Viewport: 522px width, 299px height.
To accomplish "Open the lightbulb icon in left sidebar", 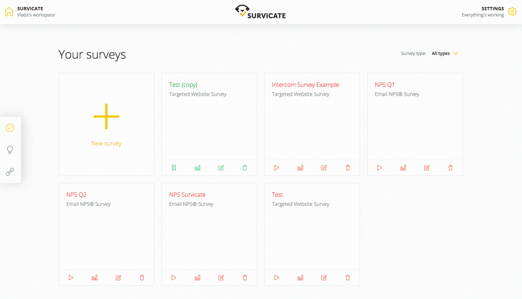I will click(x=10, y=149).
